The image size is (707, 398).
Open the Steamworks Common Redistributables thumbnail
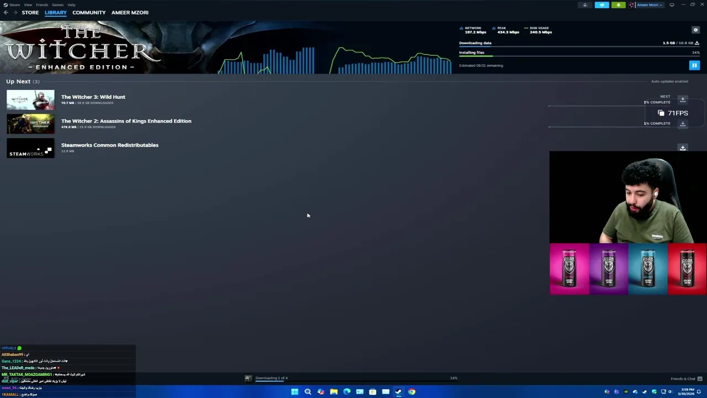(30, 148)
